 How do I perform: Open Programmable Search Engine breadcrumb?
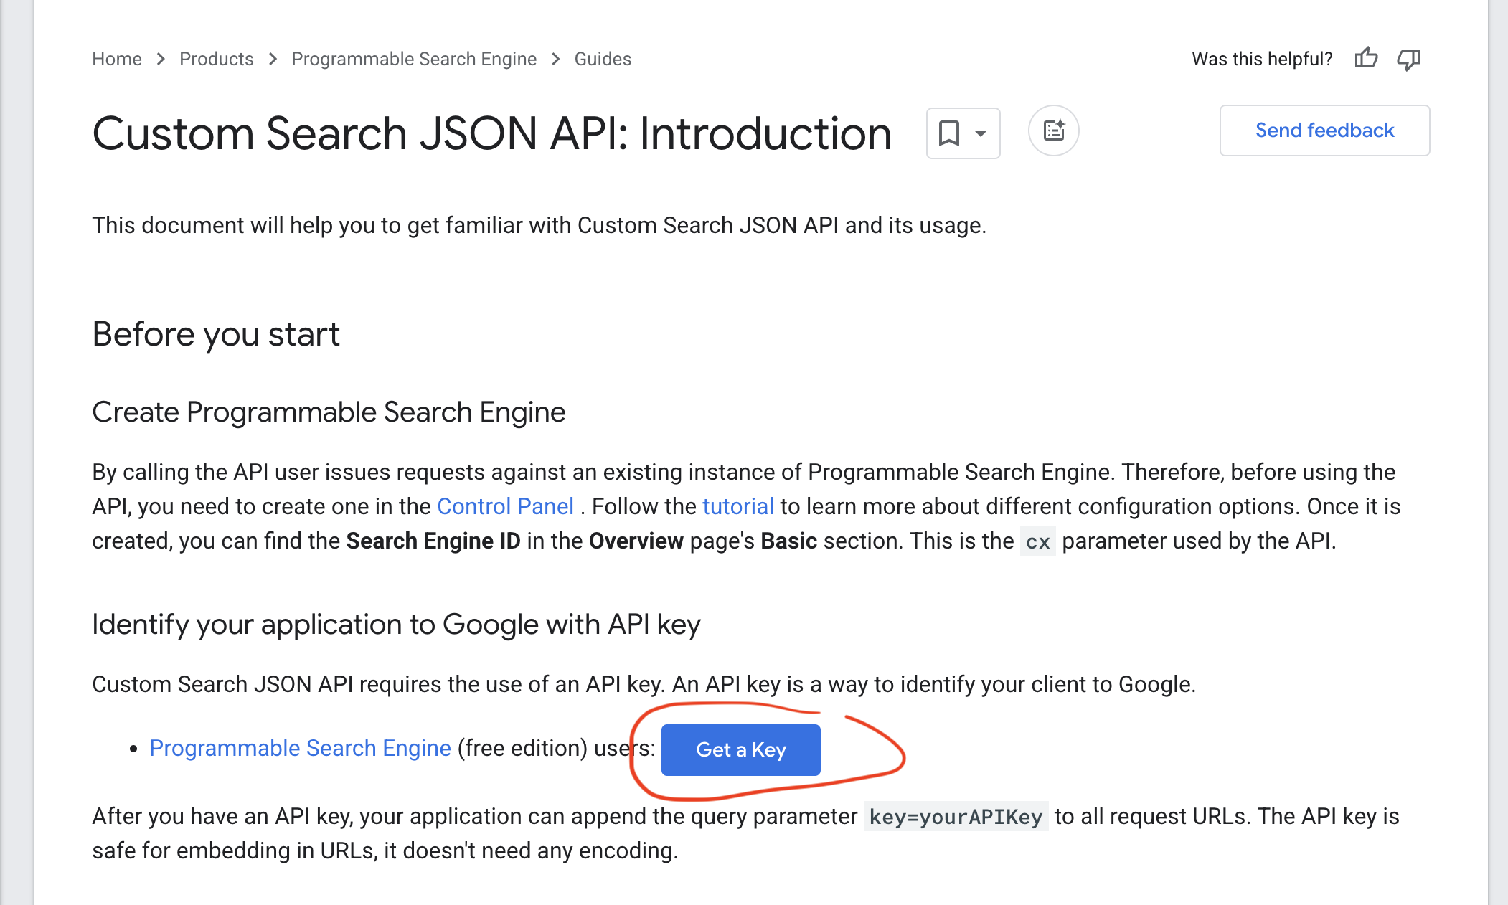point(414,59)
